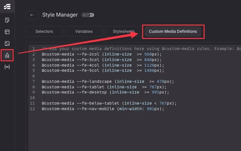The height and width of the screenshot is (151, 241).
Task: Open the layout templates icon in sidebar
Action: click(x=7, y=32)
